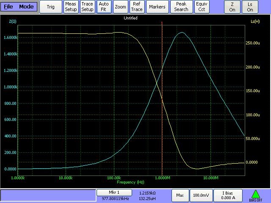Click the 250.00u inductance axis value
The width and height of the screenshot is (271, 203).
[x=253, y=43]
